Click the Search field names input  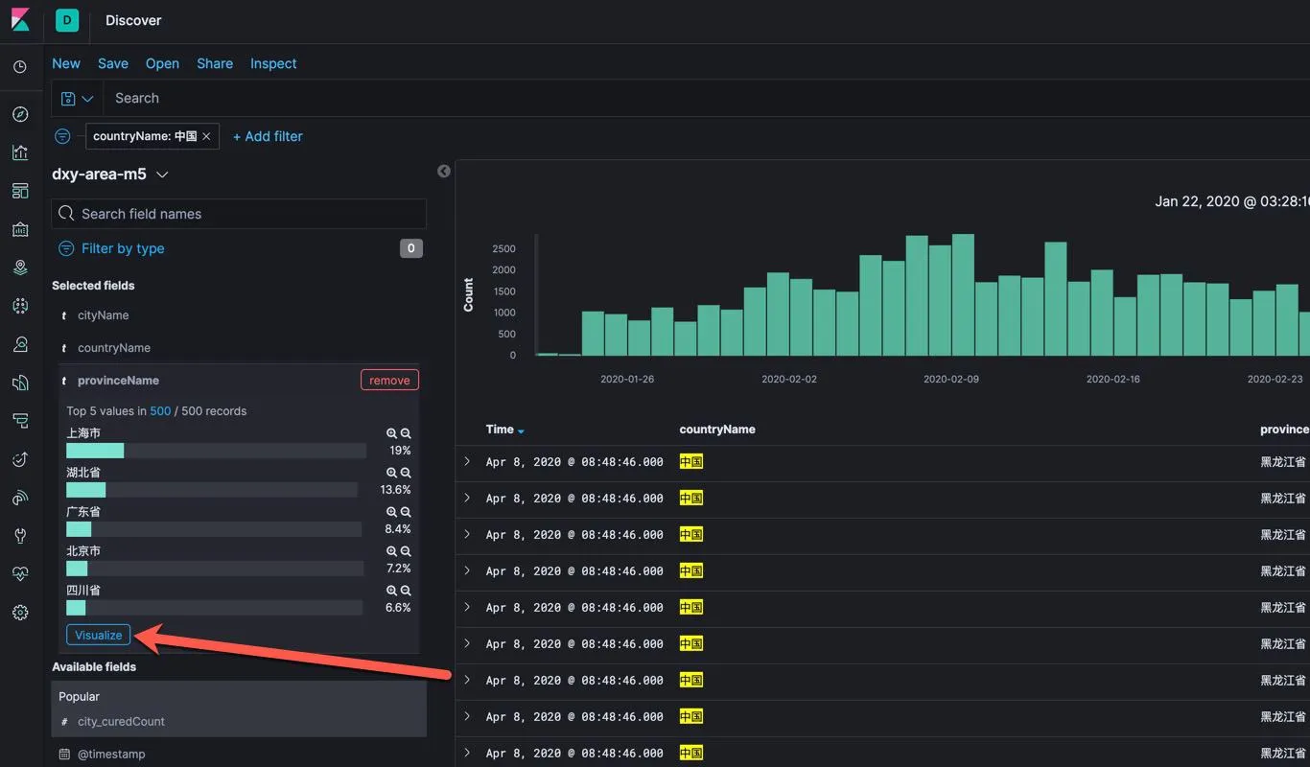240,214
